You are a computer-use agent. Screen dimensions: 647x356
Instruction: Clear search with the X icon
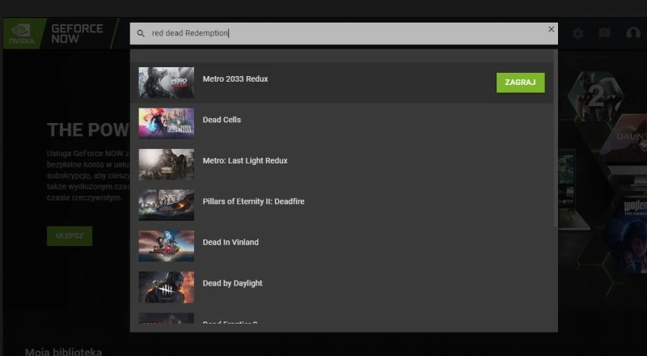coord(551,29)
